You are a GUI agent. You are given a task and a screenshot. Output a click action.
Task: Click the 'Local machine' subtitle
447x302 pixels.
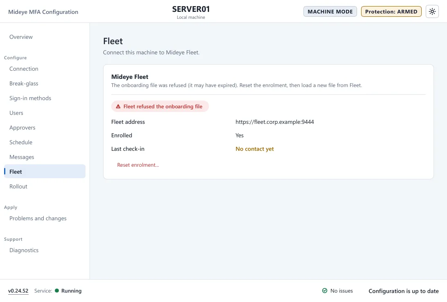click(191, 18)
